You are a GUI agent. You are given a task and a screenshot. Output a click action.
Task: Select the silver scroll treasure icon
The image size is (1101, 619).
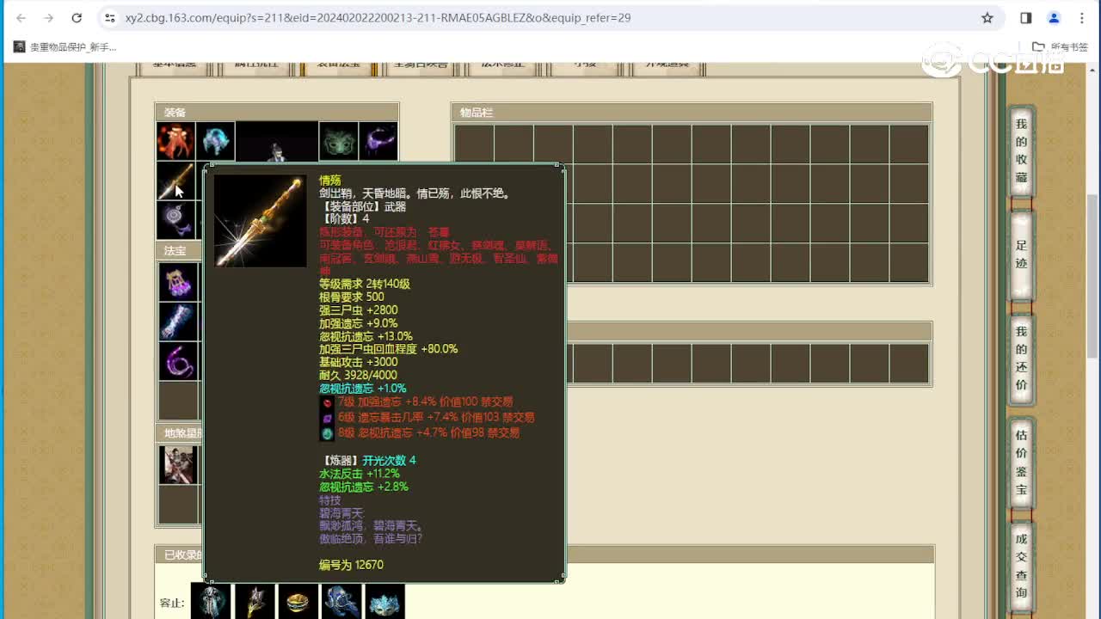[178, 322]
